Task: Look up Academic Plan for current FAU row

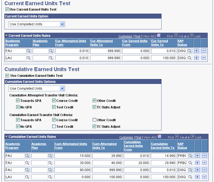Action: pyautogui.click(x=51, y=51)
